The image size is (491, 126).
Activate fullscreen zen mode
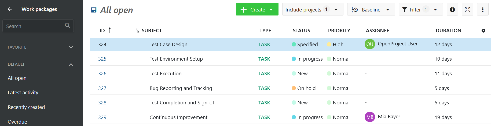pos(467,10)
